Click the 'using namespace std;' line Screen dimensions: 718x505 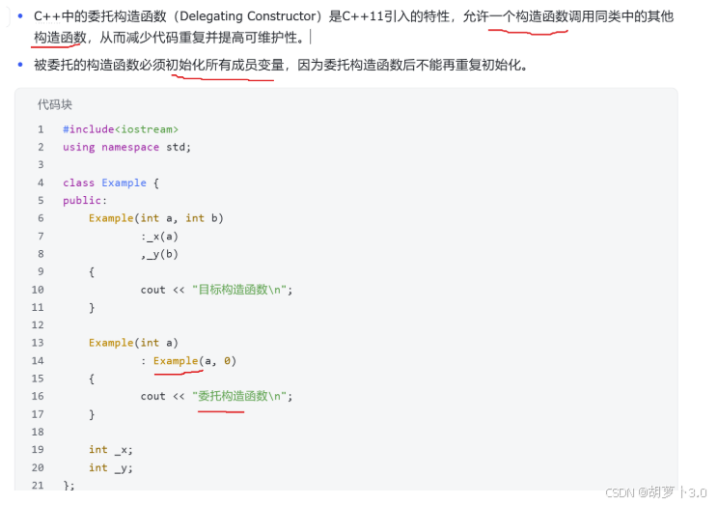coord(126,147)
